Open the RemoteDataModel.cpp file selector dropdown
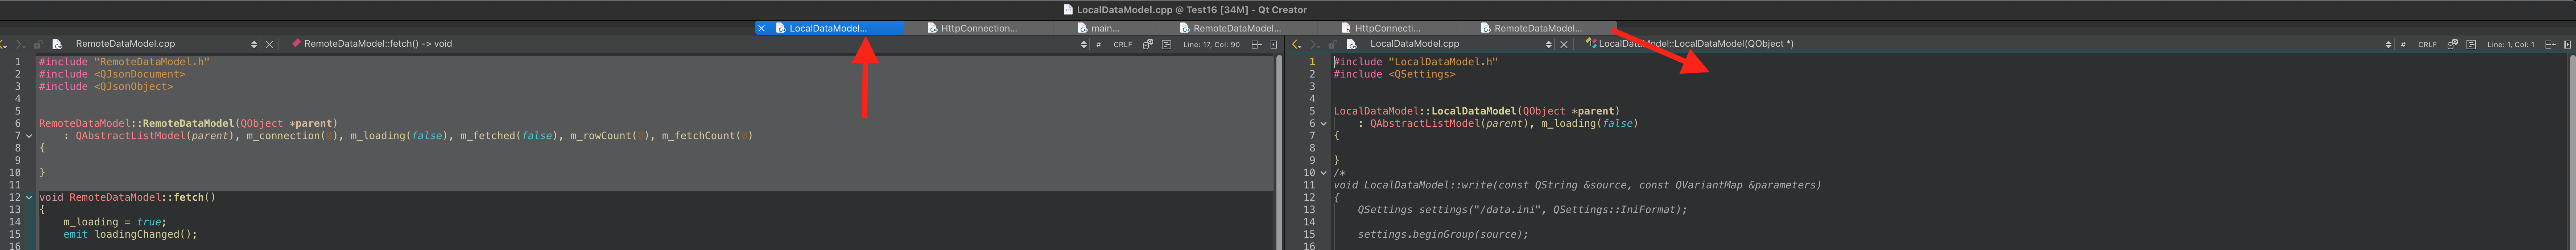 coord(253,44)
